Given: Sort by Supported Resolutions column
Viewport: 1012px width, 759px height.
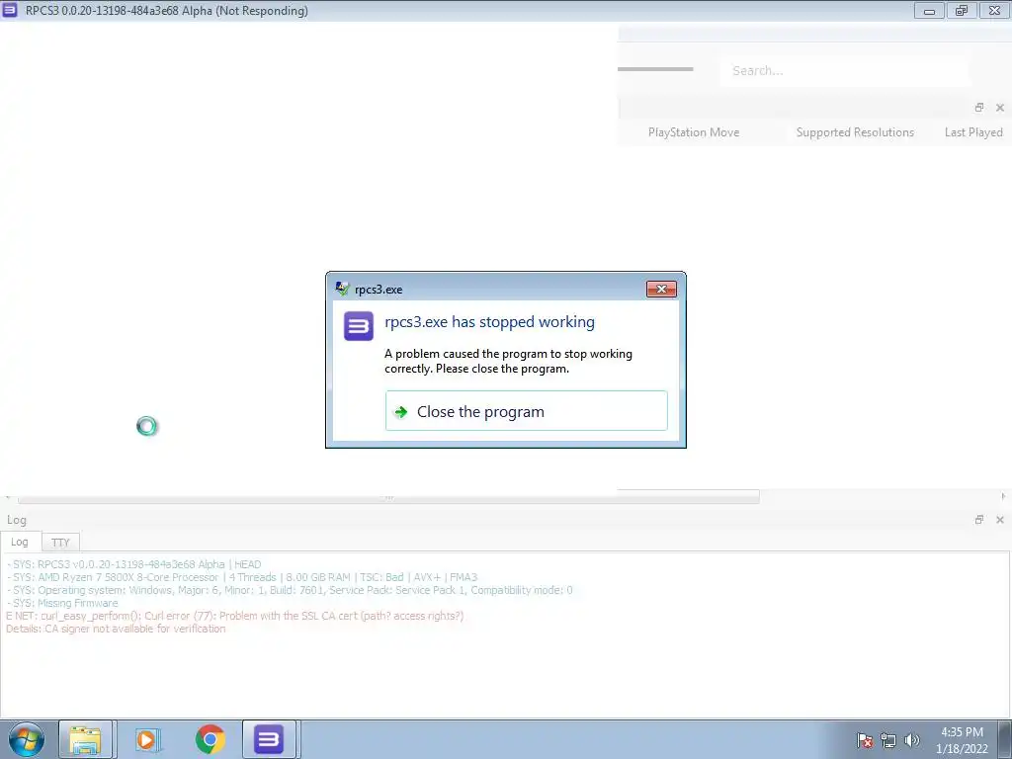Looking at the screenshot, I should [855, 132].
